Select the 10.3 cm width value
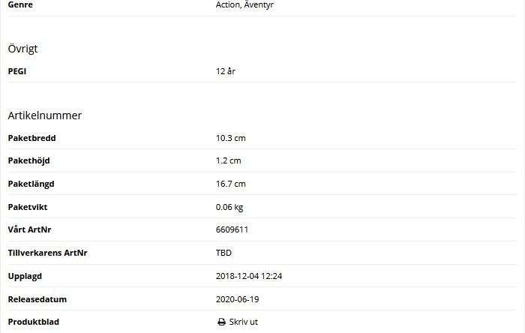 click(x=231, y=138)
